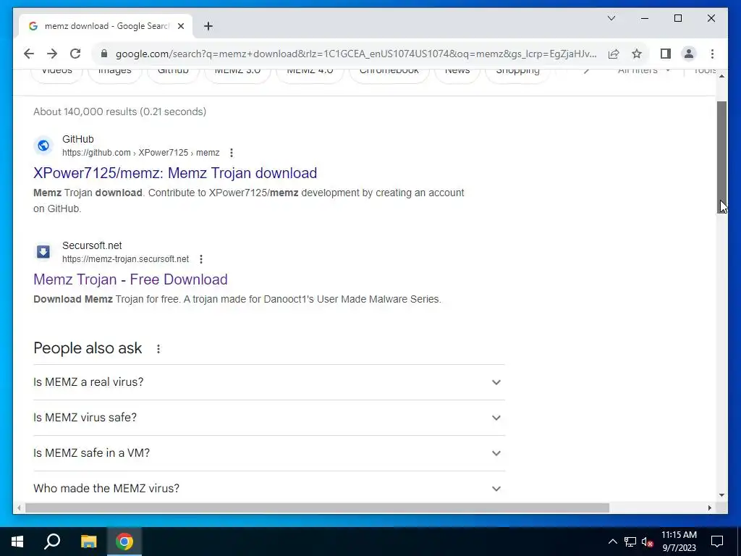The width and height of the screenshot is (741, 556).
Task: Click the address bar URL field
Action: click(355, 54)
